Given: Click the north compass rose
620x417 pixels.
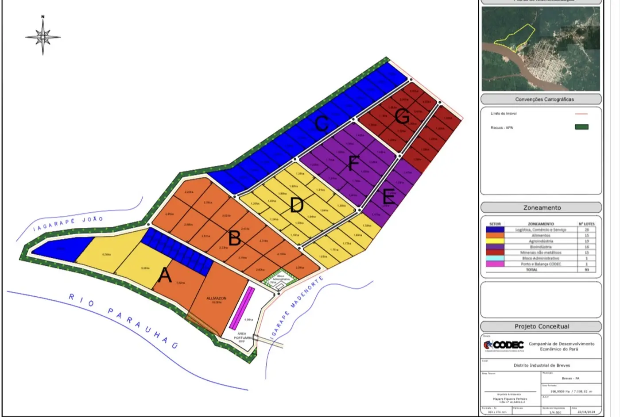Looking at the screenshot, I should [x=43, y=36].
